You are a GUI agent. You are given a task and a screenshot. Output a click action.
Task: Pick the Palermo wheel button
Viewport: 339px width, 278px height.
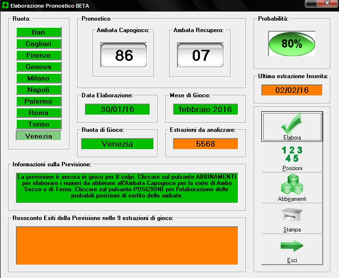pyautogui.click(x=39, y=101)
